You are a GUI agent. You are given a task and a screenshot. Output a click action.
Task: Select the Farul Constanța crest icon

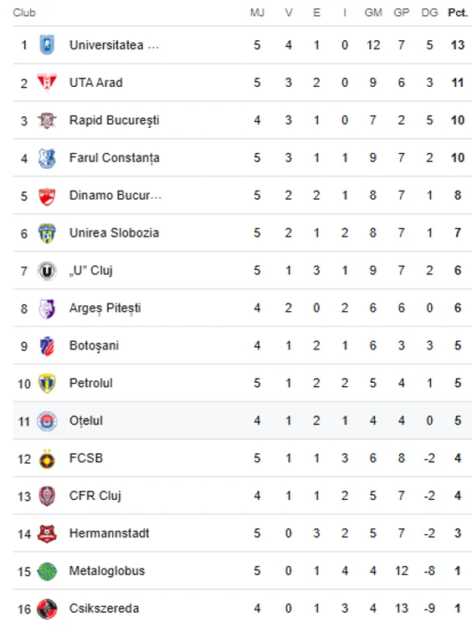click(47, 157)
